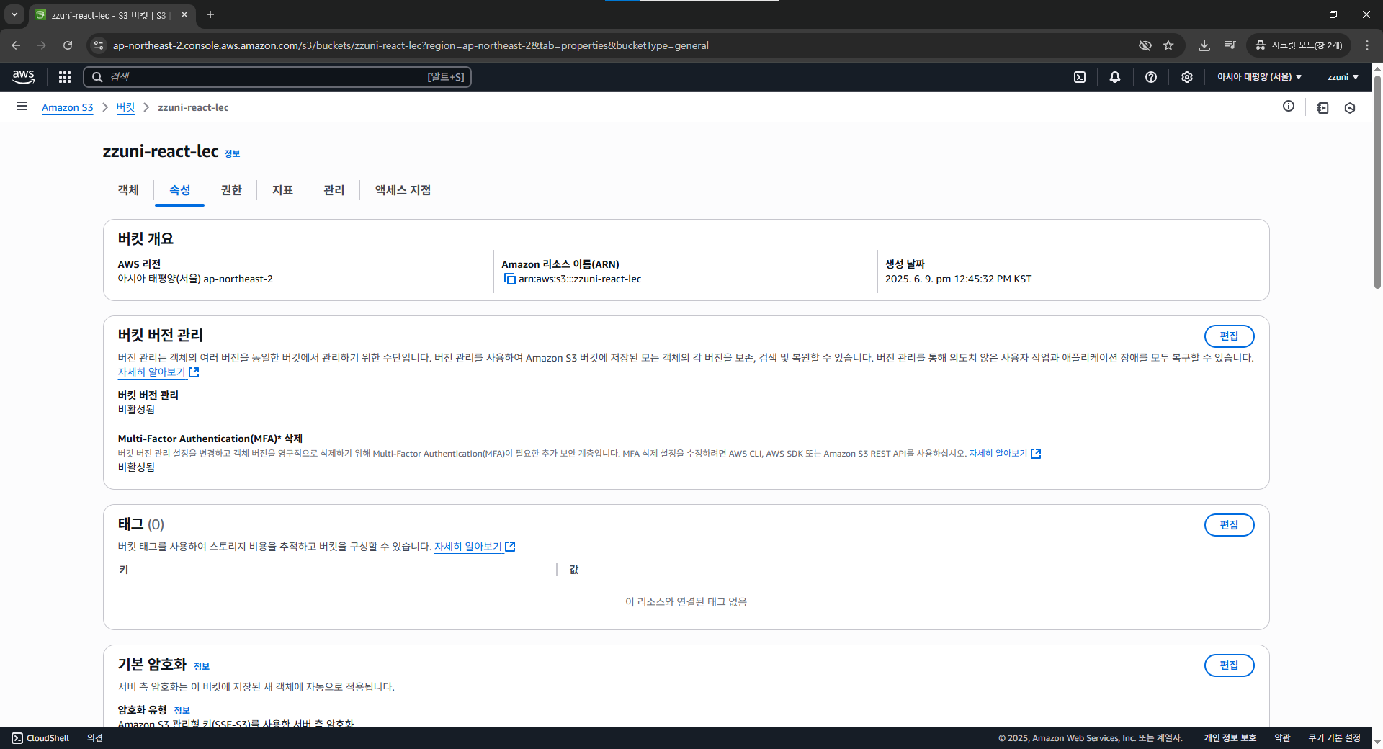Image resolution: width=1383 pixels, height=749 pixels.
Task: Open browser downloads icon
Action: pyautogui.click(x=1204, y=45)
